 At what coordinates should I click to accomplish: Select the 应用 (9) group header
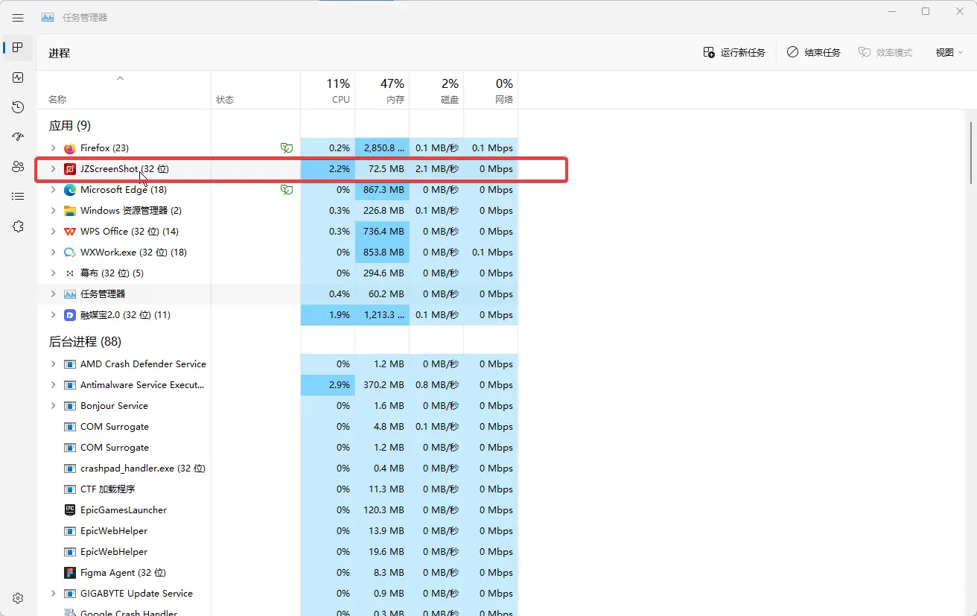coord(70,126)
